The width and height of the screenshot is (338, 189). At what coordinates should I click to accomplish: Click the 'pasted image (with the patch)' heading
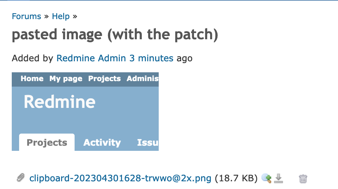click(x=115, y=34)
